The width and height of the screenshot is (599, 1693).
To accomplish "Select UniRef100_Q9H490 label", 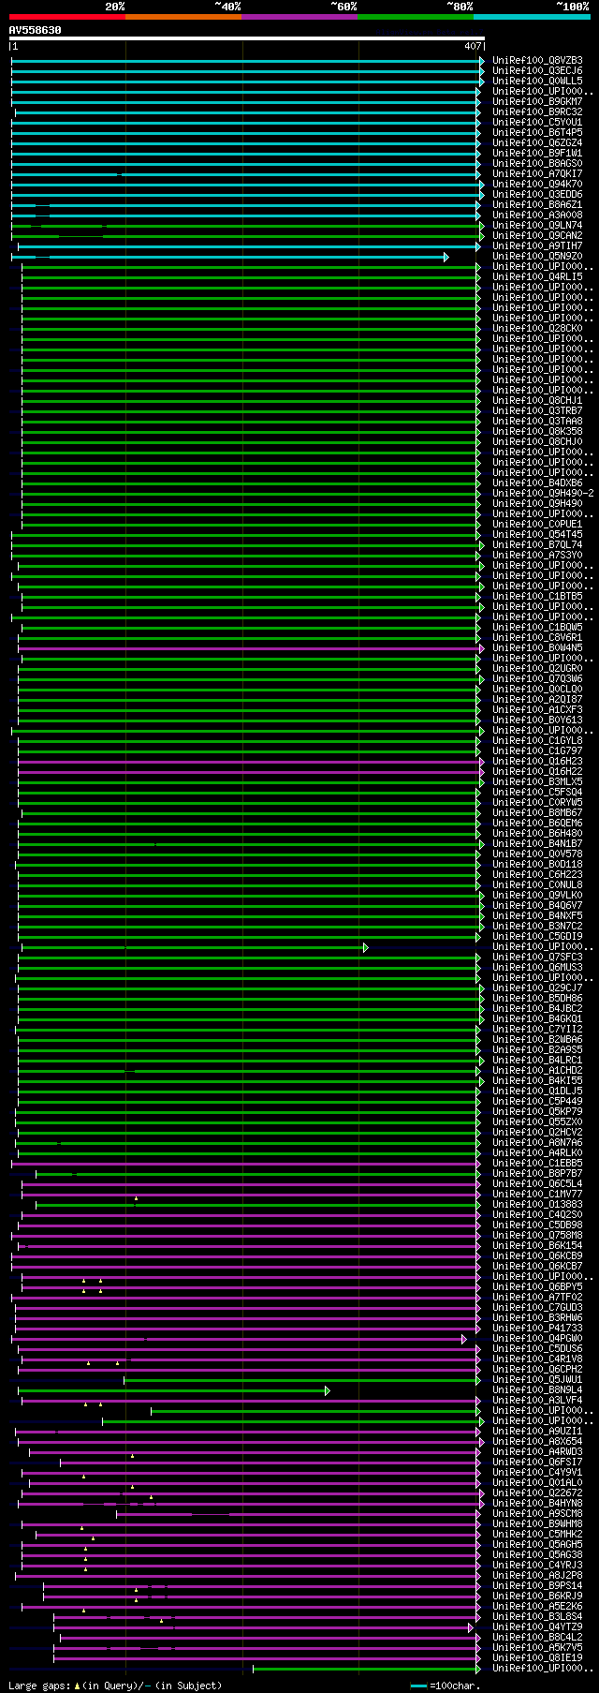I will tap(537, 504).
